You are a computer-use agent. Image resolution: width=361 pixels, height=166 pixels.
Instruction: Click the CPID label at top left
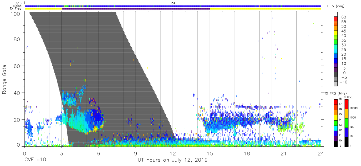[x=18, y=3]
